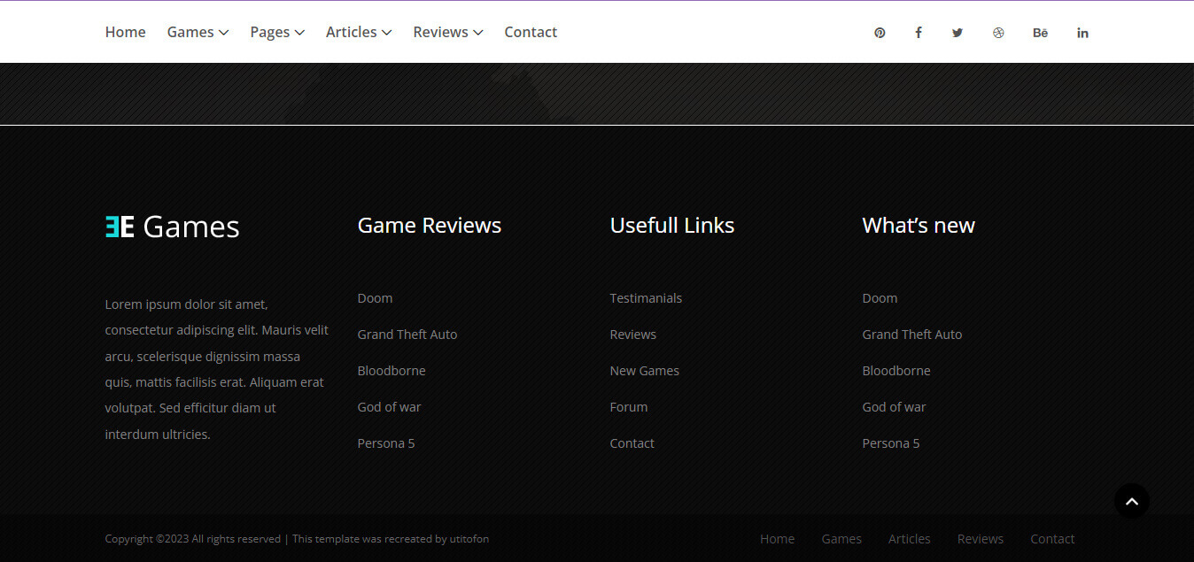Click the LinkedIn icon in header
This screenshot has width=1194, height=562.
pyautogui.click(x=1082, y=33)
